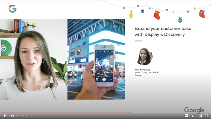
Task: Click the 0:46 / 1:14 time display
Action: coord(22,116)
